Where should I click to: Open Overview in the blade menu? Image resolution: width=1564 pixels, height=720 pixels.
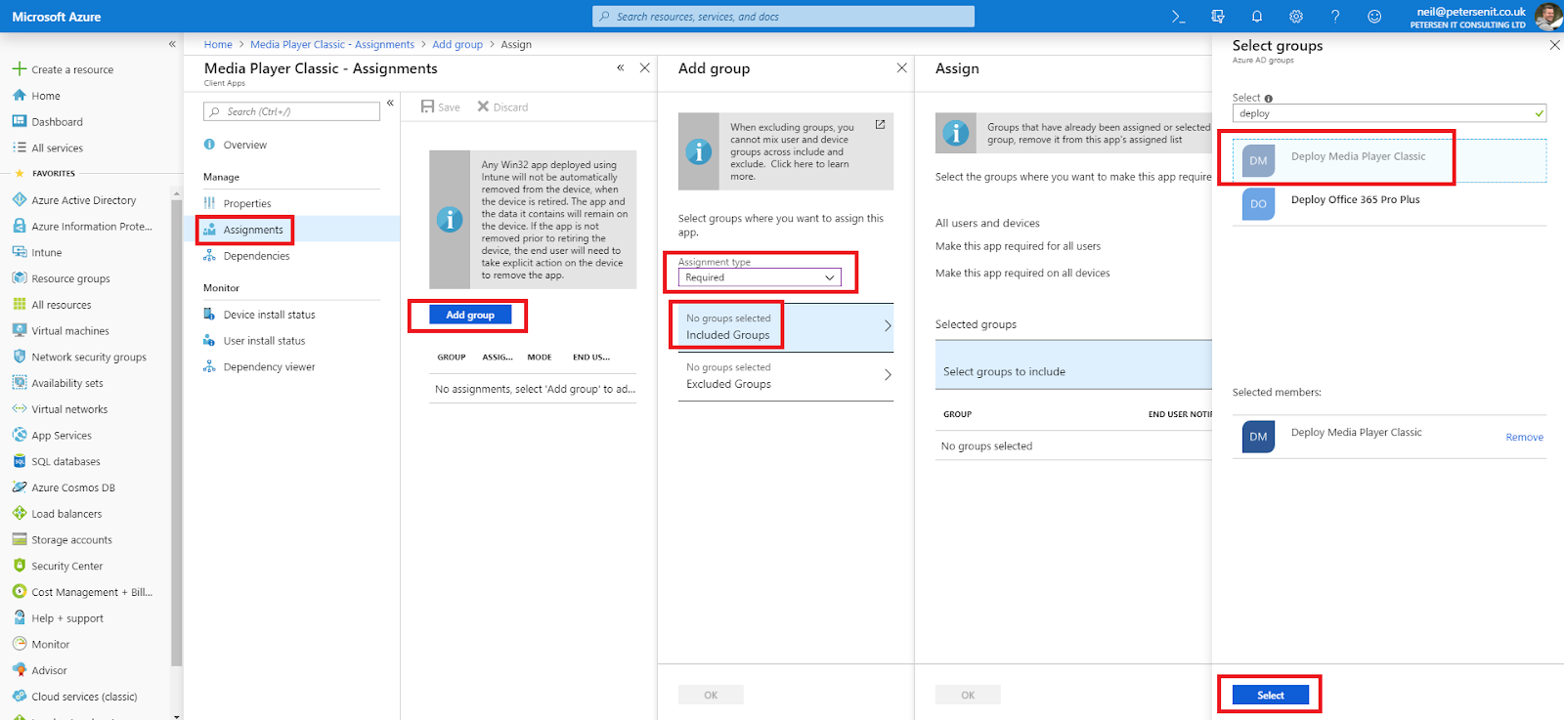[x=244, y=145]
